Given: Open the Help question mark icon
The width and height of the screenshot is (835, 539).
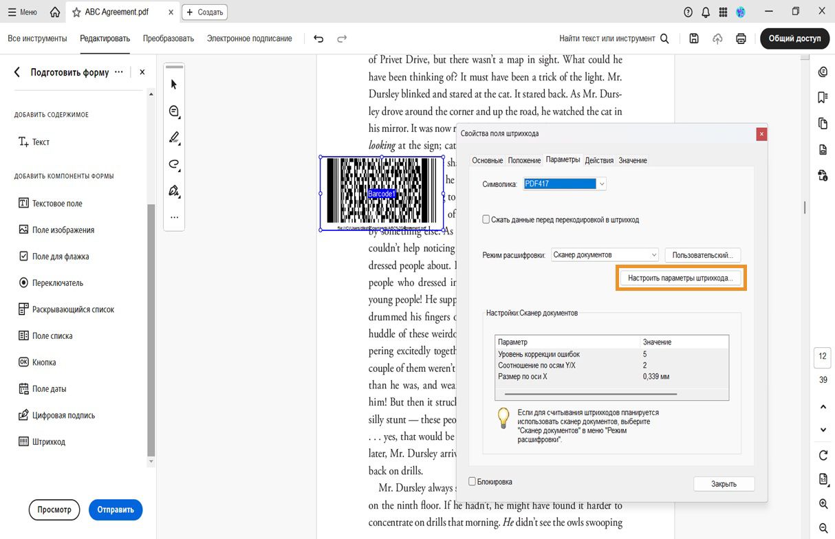Looking at the screenshot, I should [x=688, y=12].
